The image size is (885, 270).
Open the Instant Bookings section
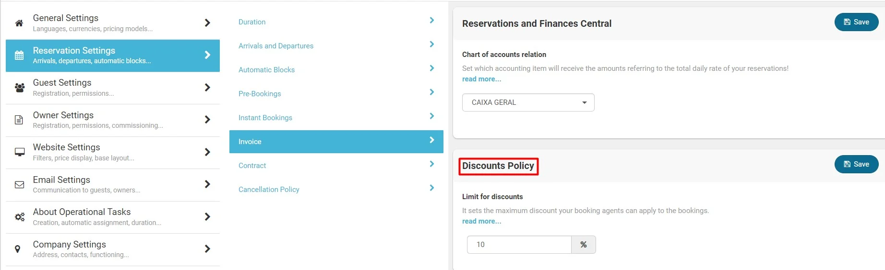point(265,118)
